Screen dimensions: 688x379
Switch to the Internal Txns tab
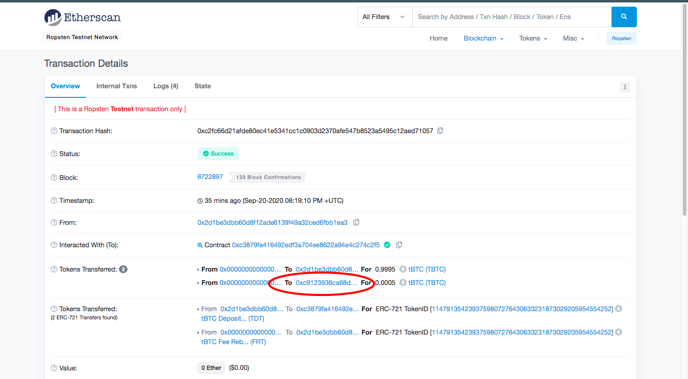click(x=117, y=86)
